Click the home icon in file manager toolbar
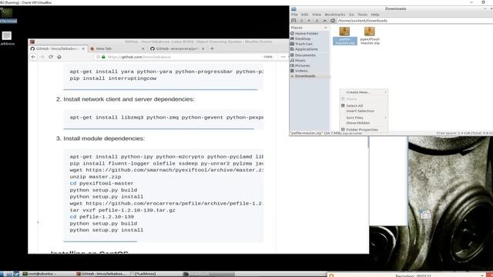The width and height of the screenshot is (493, 277). pos(333,21)
